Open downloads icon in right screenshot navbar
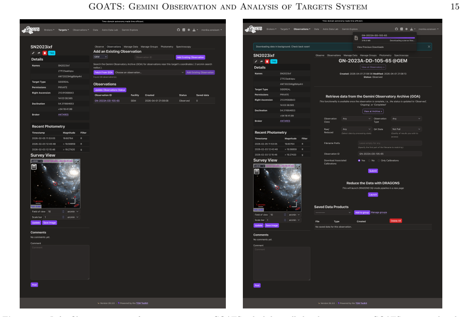Screen dimensions: 462x317 pyautogui.click(x=411, y=29)
